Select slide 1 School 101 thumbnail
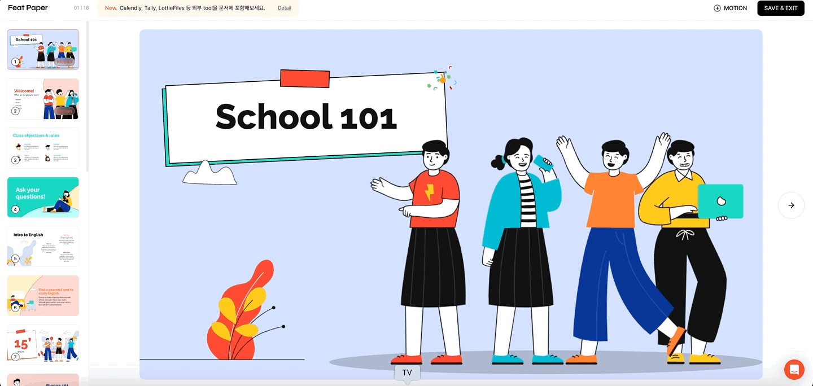Viewport: 813px width, 386px height. 43,50
